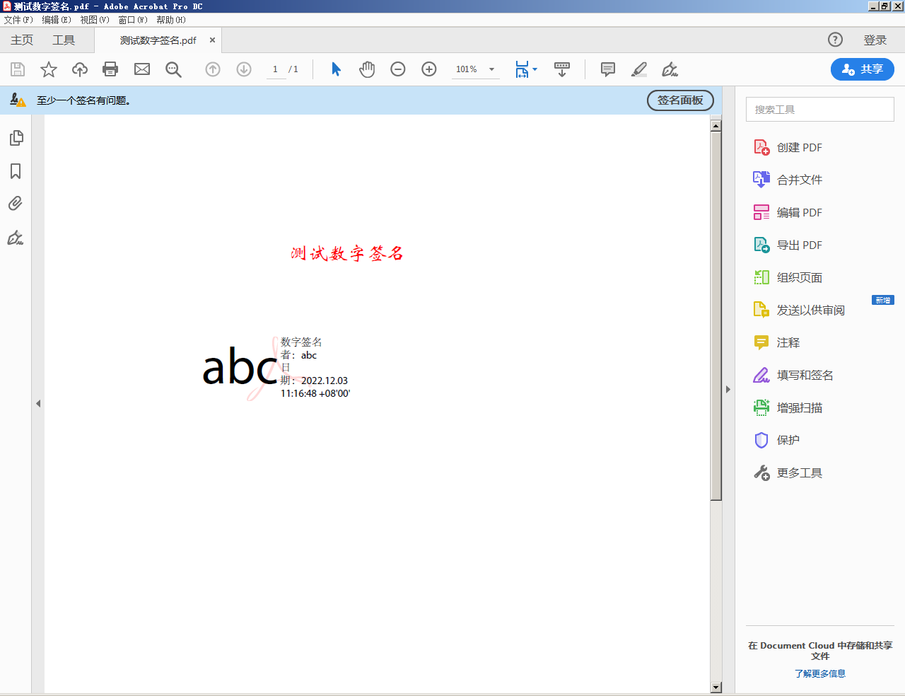Switch to the 工具 tab
Image resolution: width=905 pixels, height=696 pixels.
[x=64, y=40]
